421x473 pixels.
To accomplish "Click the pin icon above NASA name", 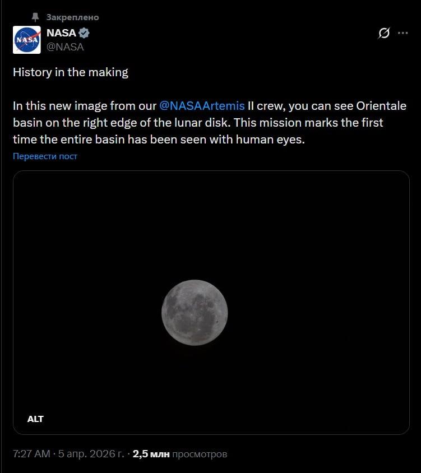I will click(x=35, y=17).
